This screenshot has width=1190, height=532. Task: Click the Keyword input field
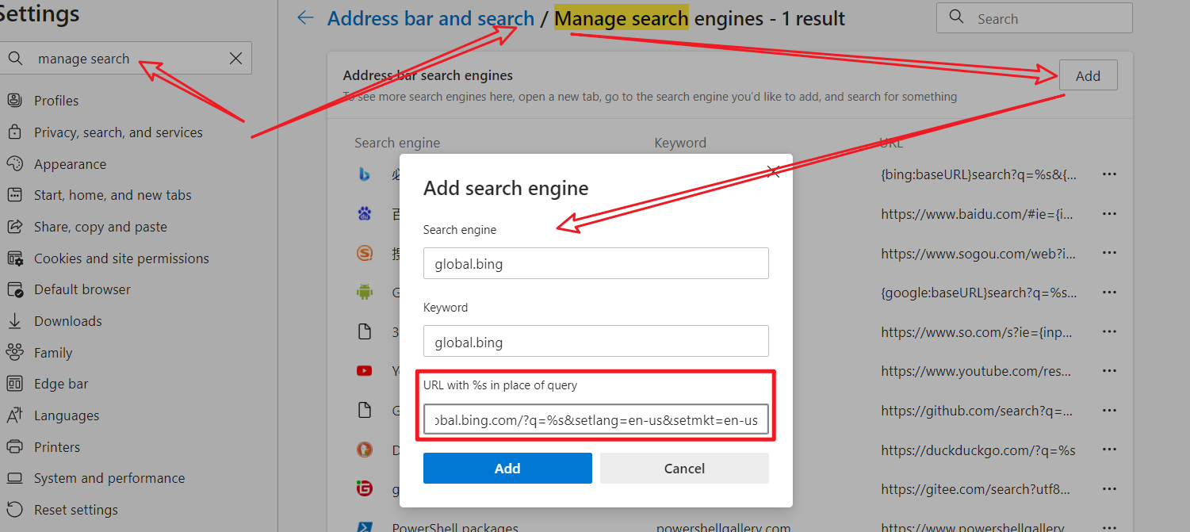point(596,341)
